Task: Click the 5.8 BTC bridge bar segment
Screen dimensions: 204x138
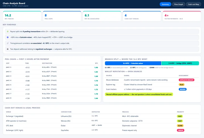Action: coord(180,63)
